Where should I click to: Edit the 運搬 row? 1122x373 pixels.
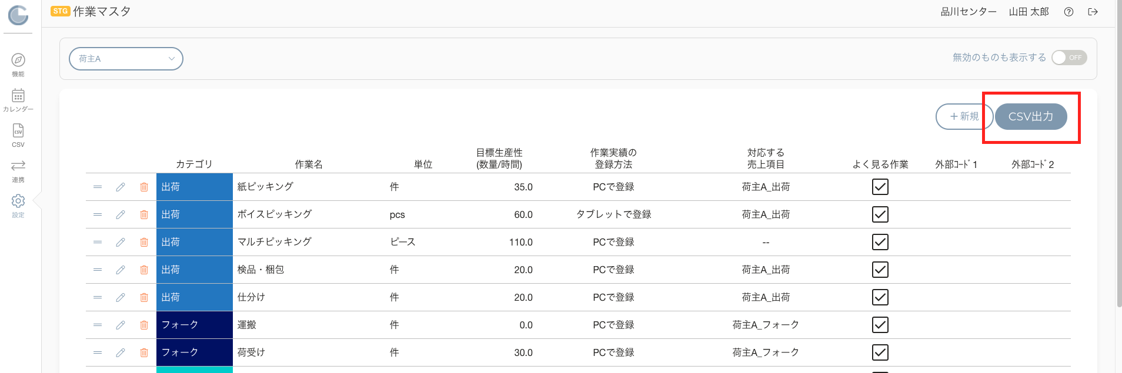click(x=121, y=325)
